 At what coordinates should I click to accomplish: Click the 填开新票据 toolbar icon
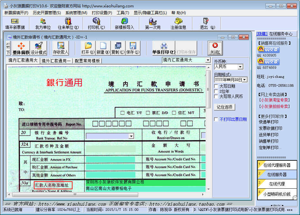click(x=15, y=23)
